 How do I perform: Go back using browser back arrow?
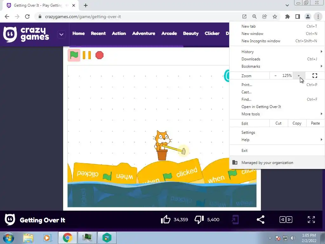7,17
